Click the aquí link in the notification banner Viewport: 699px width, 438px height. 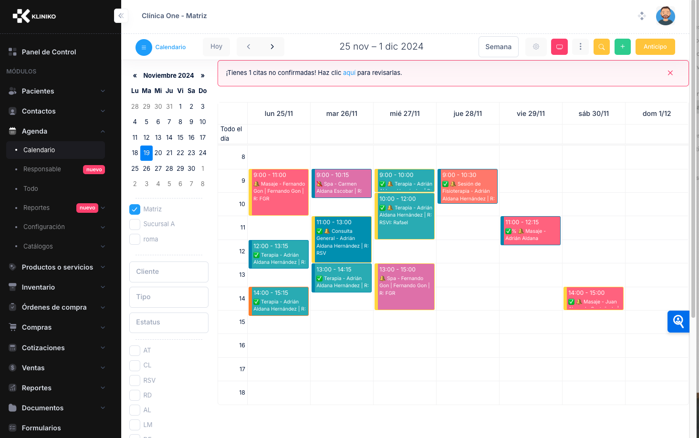click(x=350, y=72)
